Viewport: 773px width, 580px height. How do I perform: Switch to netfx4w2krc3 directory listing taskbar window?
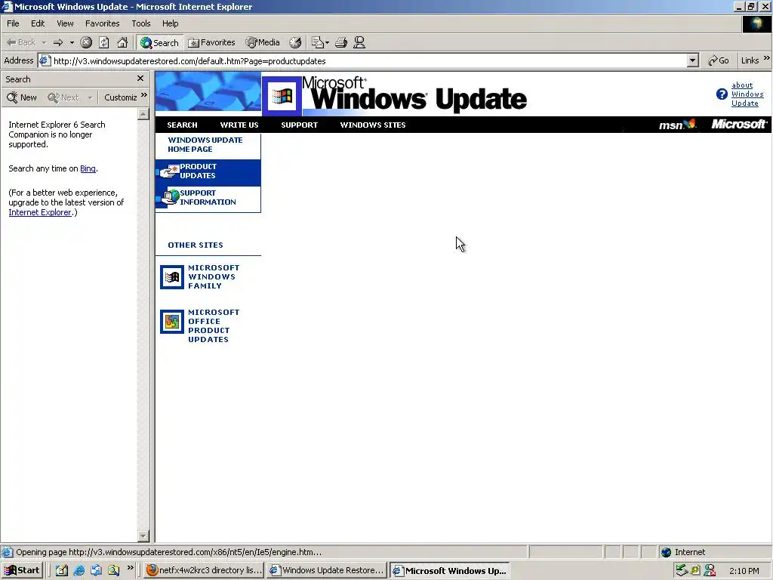[x=204, y=571]
